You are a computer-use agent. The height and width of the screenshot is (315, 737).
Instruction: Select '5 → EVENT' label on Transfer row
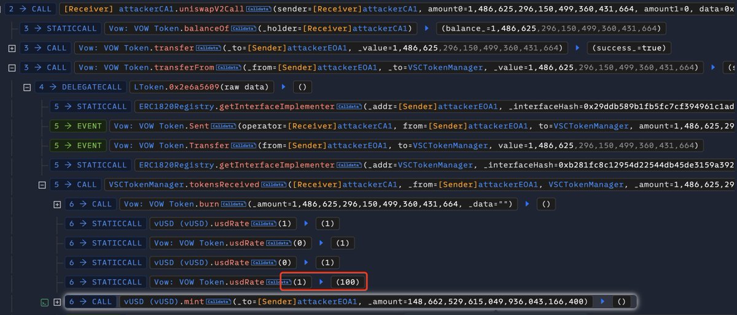click(x=77, y=146)
